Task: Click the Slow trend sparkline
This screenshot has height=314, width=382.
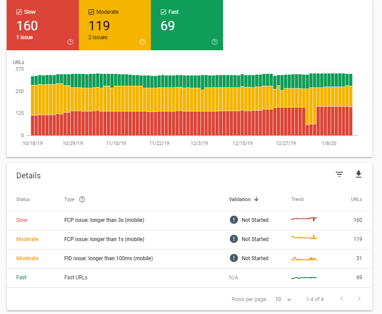Action: tap(304, 219)
